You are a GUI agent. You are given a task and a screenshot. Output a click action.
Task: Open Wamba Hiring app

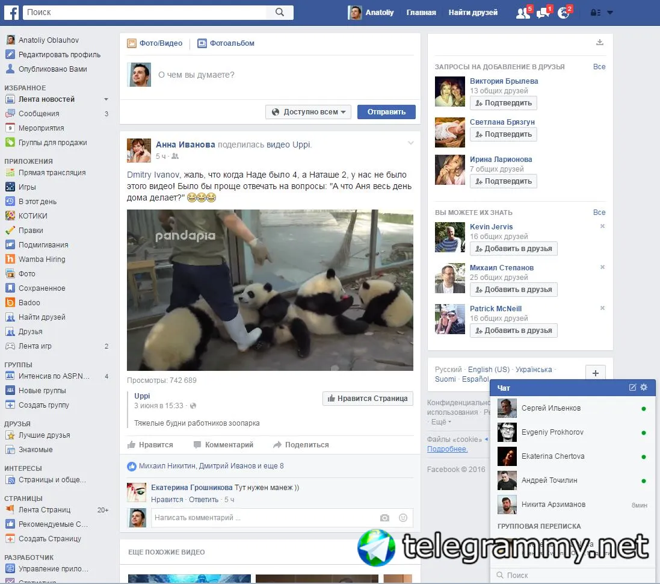[x=42, y=259]
